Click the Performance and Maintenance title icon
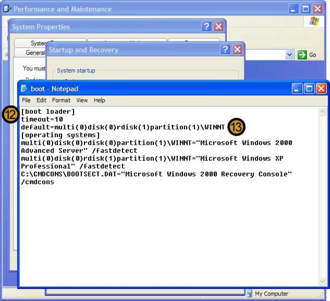The width and height of the screenshot is (330, 301). [7, 9]
